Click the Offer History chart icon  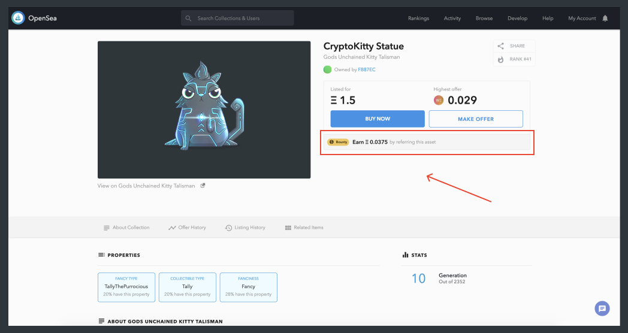coord(172,228)
